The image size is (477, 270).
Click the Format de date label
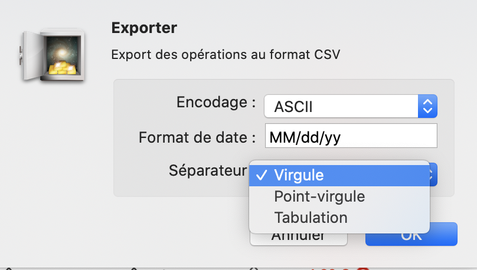tap(197, 137)
